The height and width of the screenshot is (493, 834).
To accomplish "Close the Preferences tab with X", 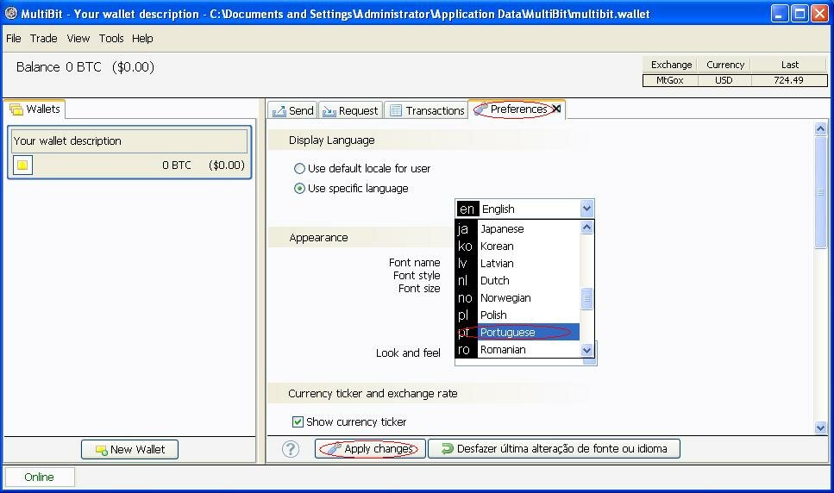I will click(x=556, y=109).
